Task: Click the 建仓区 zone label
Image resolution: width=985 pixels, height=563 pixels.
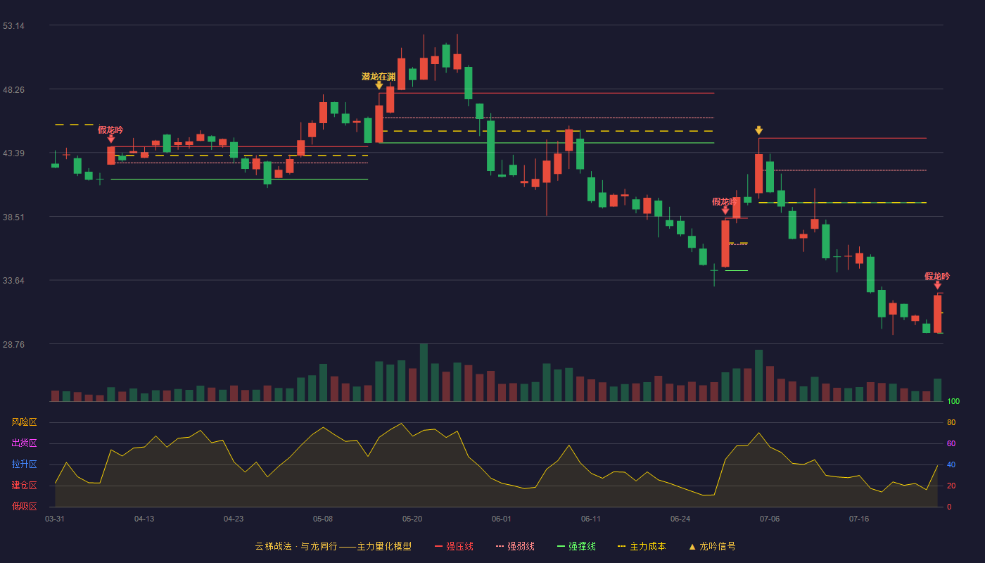Action: (x=25, y=486)
